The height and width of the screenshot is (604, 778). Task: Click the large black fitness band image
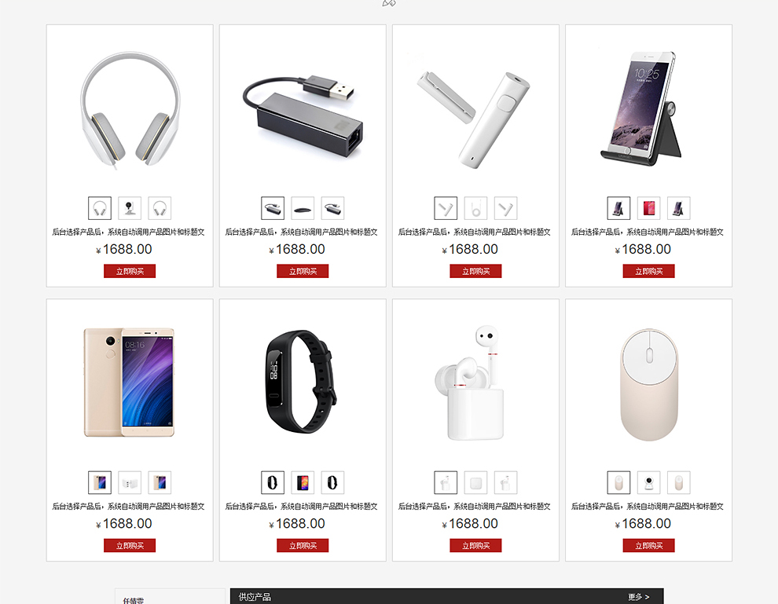pyautogui.click(x=301, y=382)
